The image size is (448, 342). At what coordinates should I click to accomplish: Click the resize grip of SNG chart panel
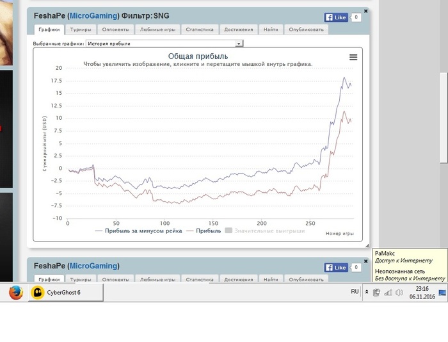(367, 245)
